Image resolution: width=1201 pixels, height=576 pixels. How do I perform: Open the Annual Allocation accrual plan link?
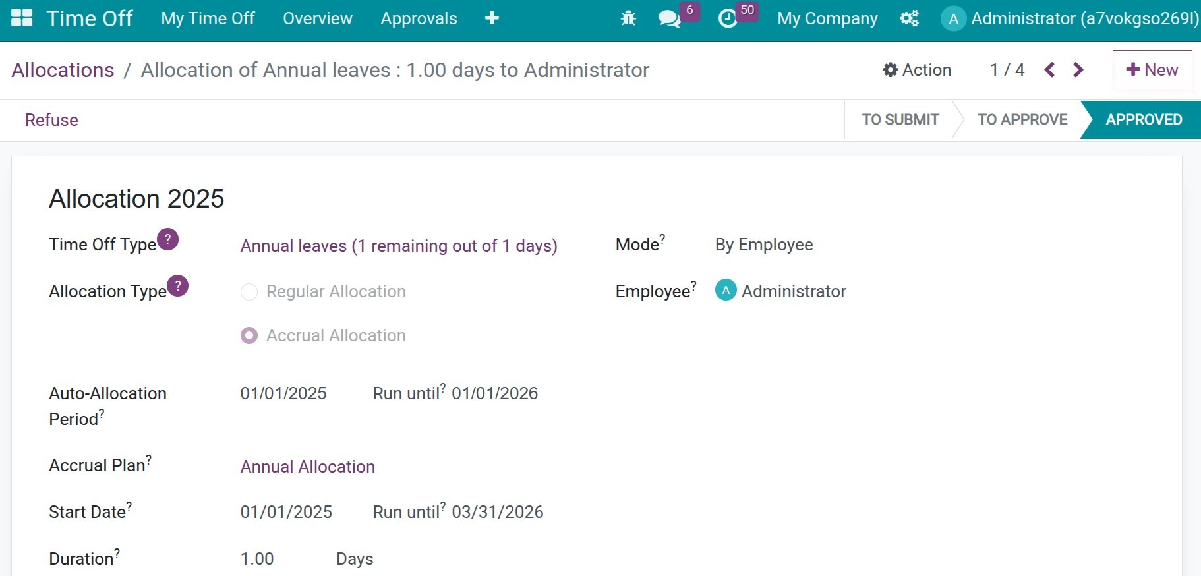308,467
